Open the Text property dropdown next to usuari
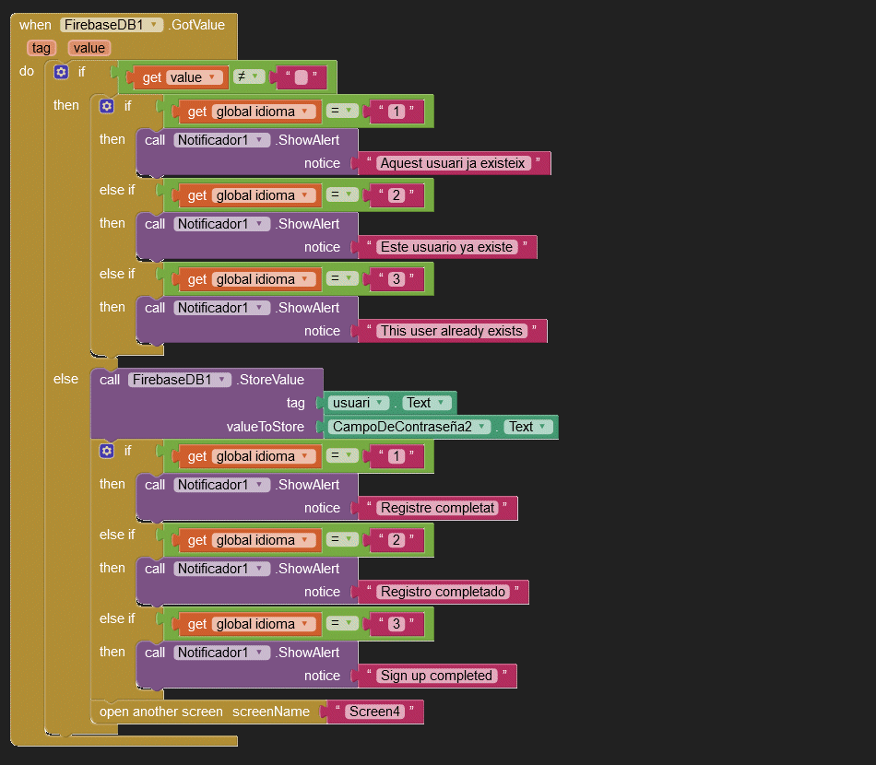This screenshot has width=876, height=765. [x=442, y=403]
